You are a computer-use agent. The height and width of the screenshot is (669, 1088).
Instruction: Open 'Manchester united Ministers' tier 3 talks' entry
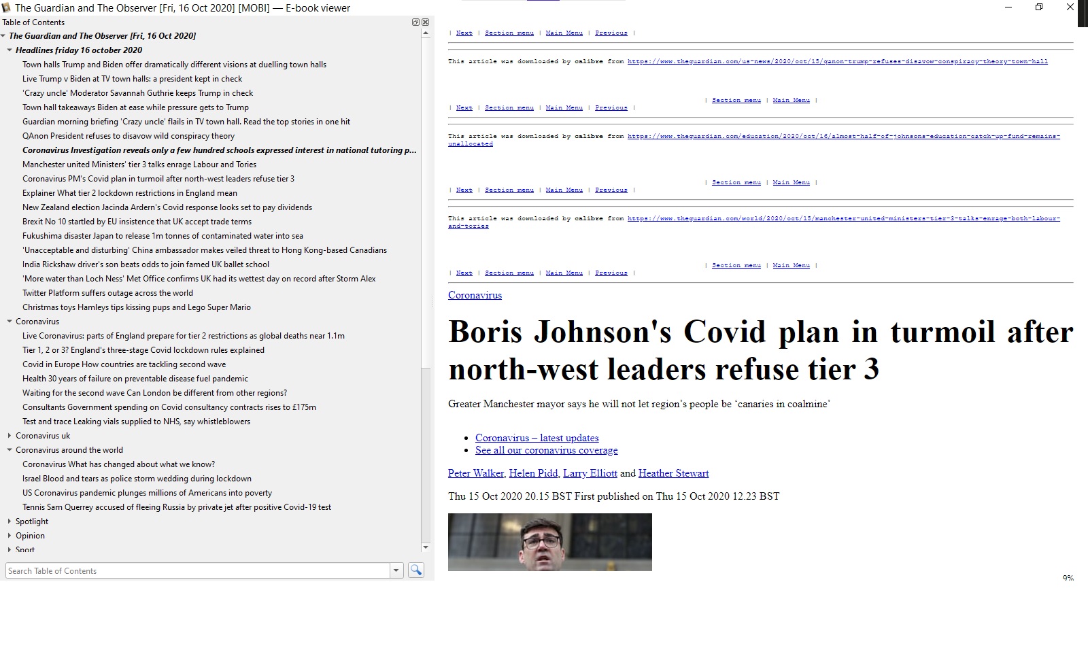point(139,165)
